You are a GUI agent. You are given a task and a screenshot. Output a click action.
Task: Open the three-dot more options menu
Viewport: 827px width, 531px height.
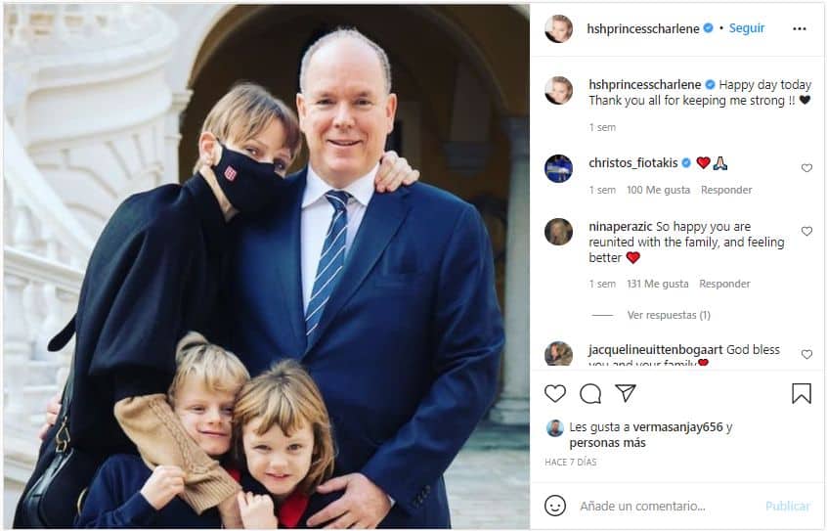[800, 28]
